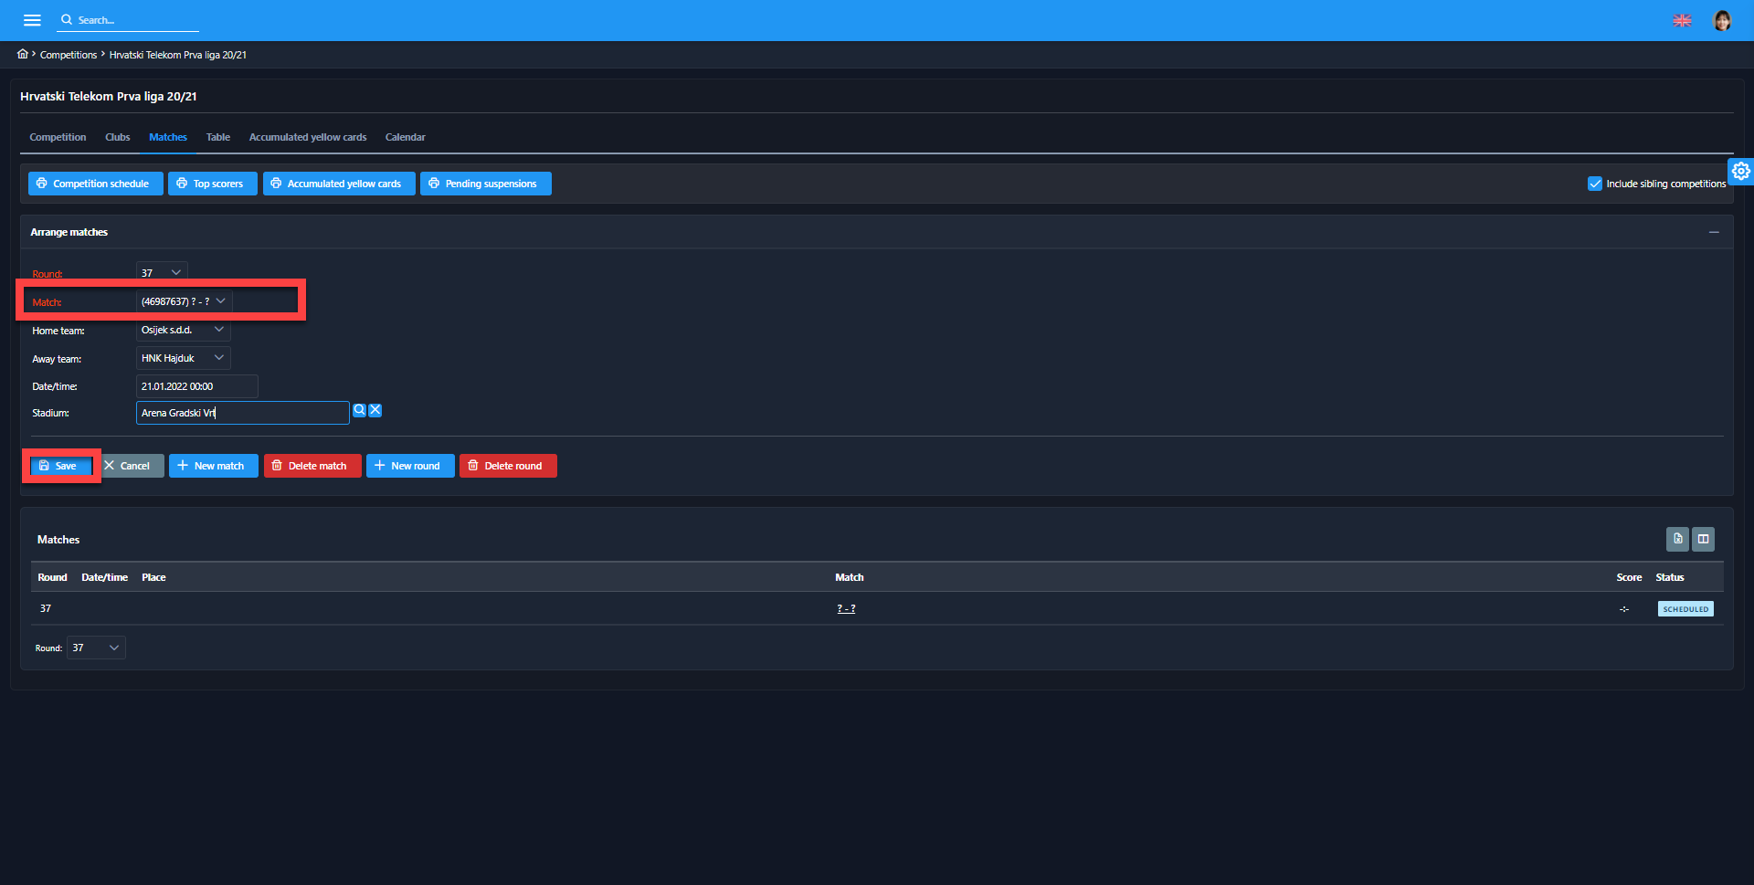Click the Save button
Screen dimensions: 1754x885
coord(60,466)
